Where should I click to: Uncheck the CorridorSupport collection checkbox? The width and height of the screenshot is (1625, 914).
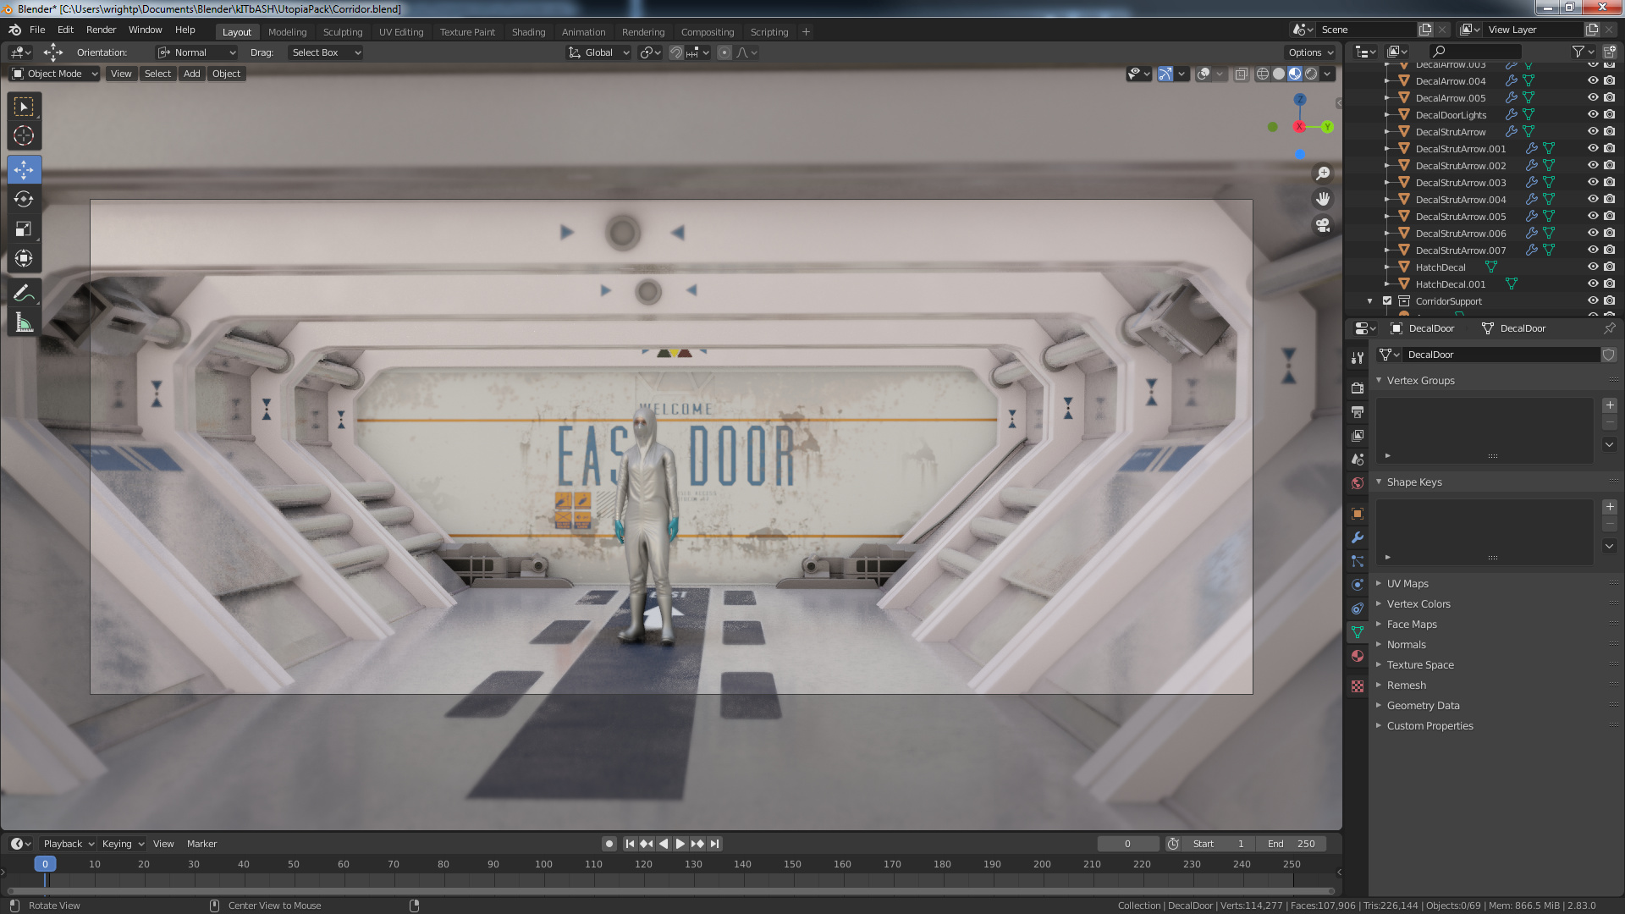1387,301
